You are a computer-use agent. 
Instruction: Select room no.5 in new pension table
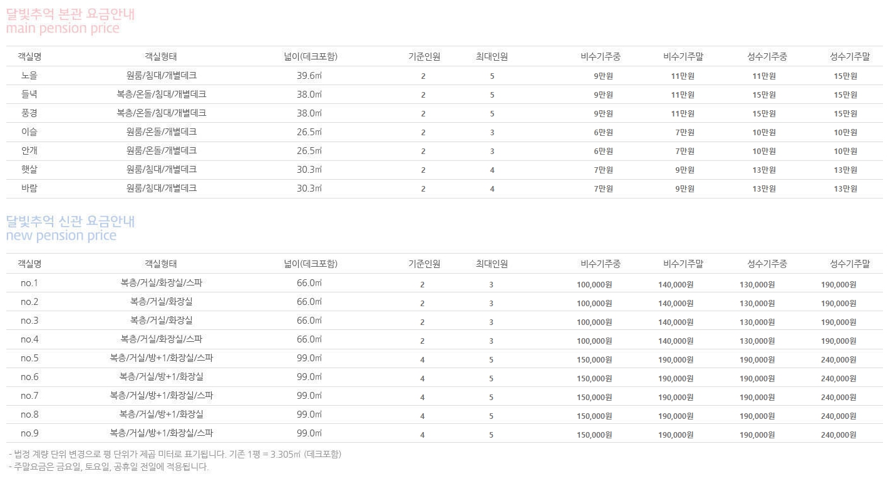point(29,359)
